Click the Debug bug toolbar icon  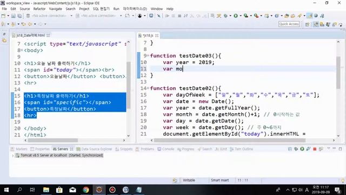click(225, 16)
